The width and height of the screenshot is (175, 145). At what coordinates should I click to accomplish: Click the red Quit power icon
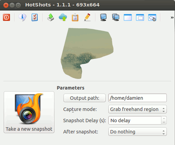pyautogui.click(x=6, y=17)
